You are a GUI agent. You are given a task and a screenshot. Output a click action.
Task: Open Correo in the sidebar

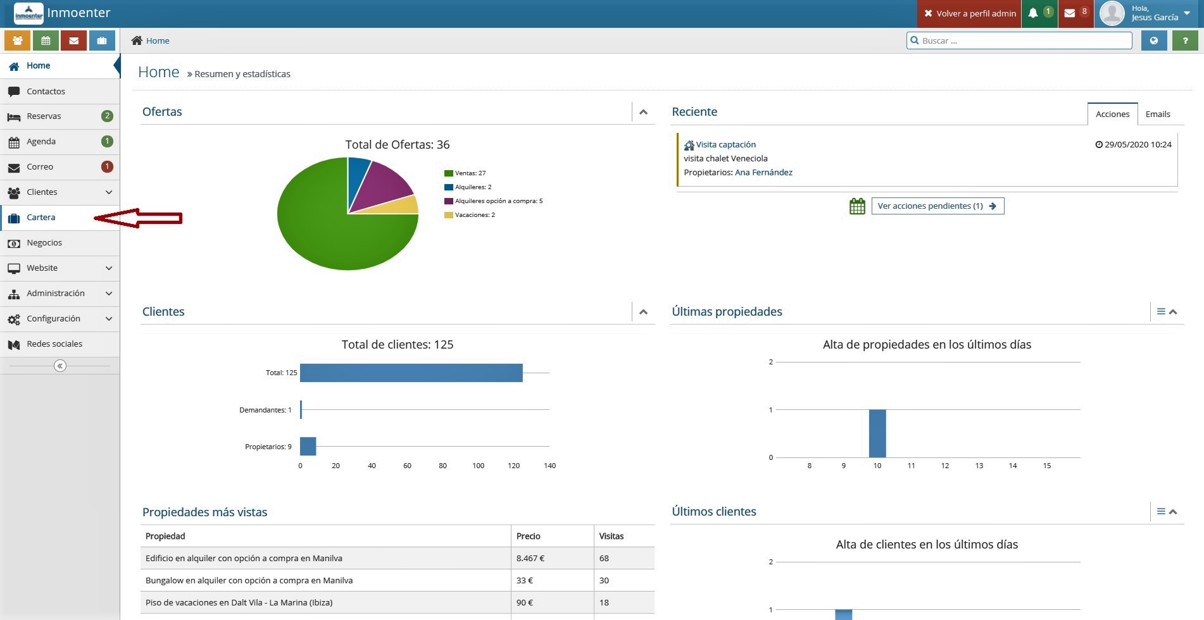[x=60, y=167]
